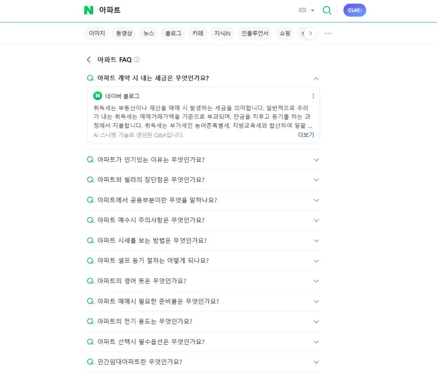
Task: Open the 뉴스 search tab
Action: tap(149, 33)
